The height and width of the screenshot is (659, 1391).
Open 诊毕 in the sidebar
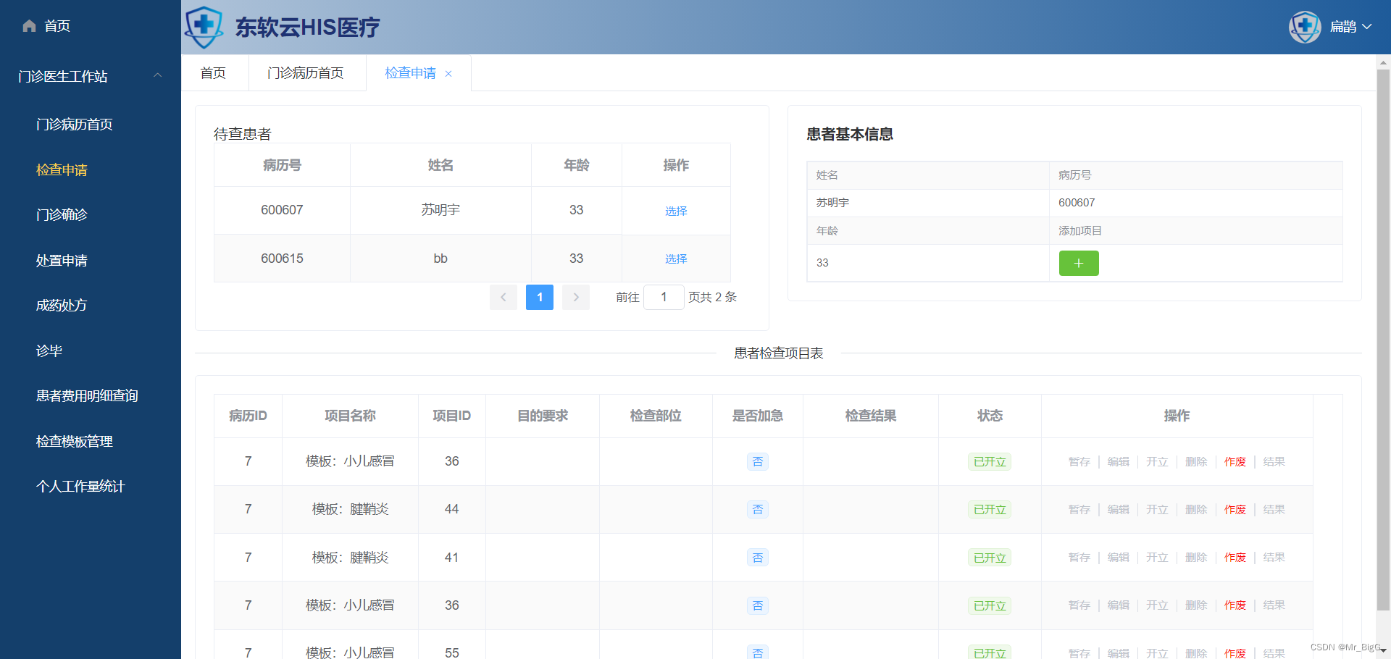click(49, 351)
